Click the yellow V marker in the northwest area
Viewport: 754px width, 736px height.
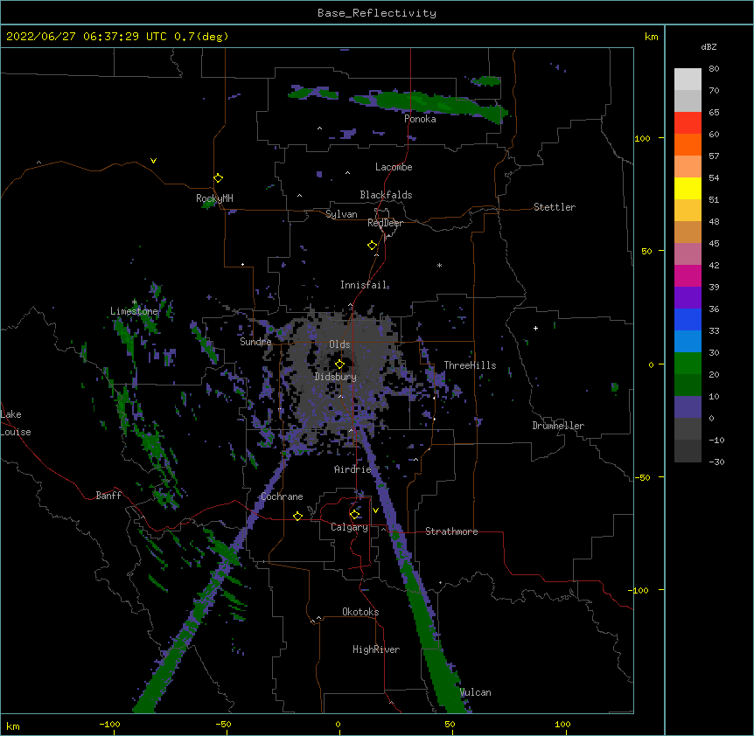point(153,161)
